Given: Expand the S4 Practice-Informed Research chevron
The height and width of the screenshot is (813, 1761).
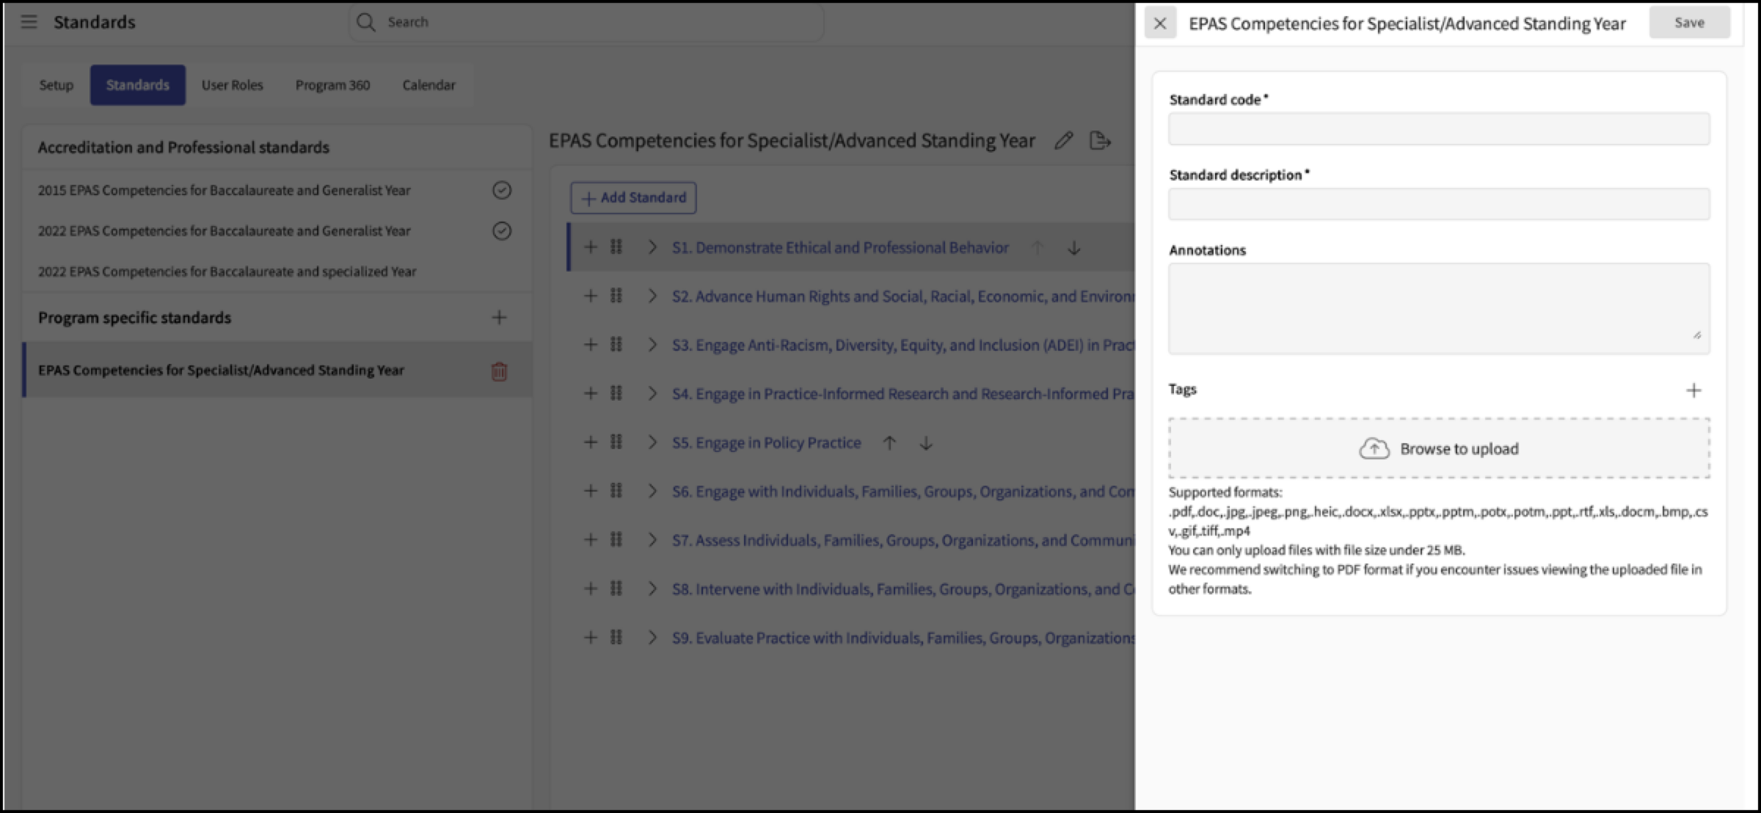Looking at the screenshot, I should point(652,393).
